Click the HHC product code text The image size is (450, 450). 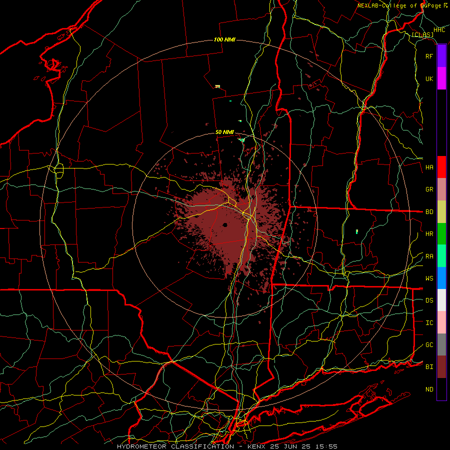(439, 30)
